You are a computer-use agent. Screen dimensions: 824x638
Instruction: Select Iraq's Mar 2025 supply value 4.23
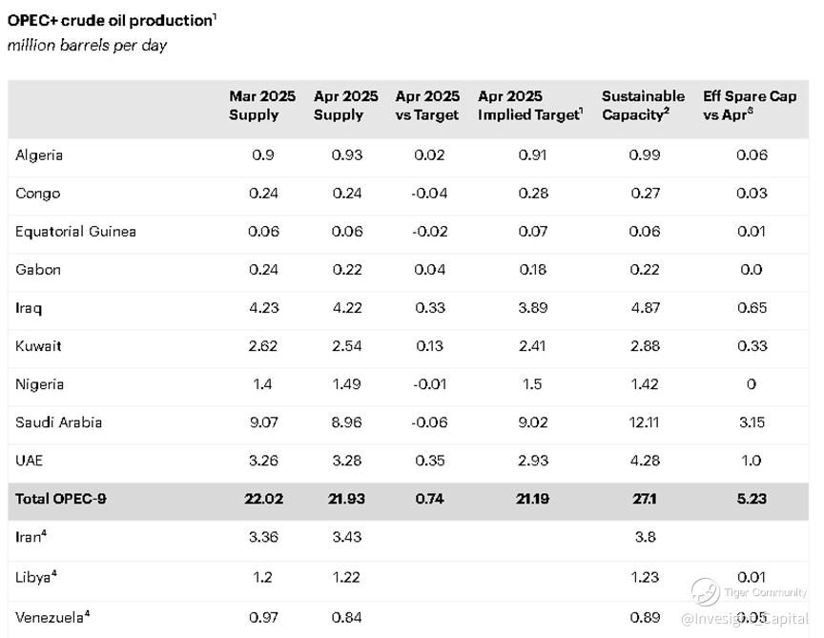(263, 307)
